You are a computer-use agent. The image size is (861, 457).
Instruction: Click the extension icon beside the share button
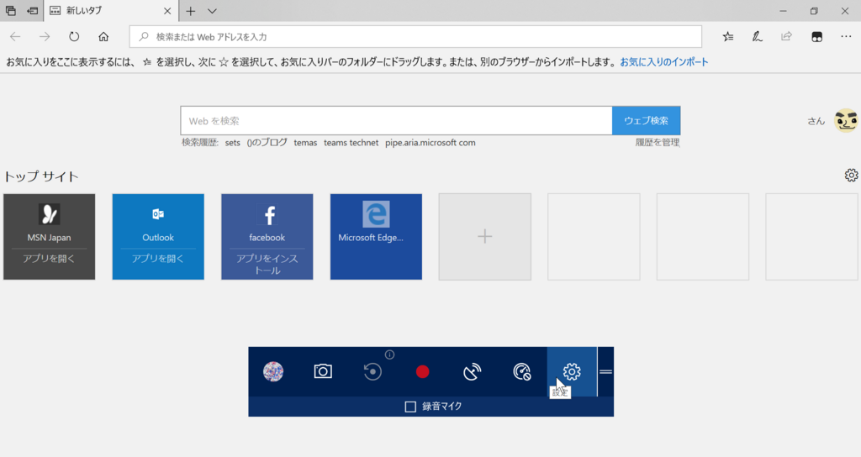(817, 37)
